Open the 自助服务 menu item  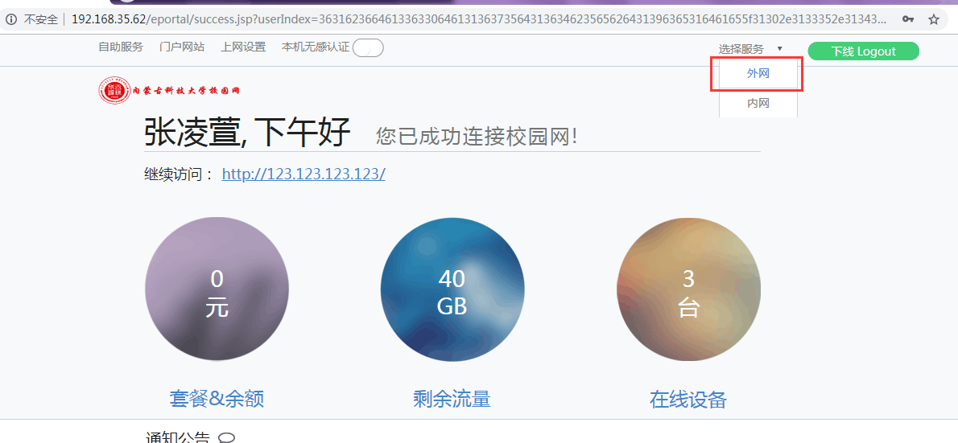click(121, 47)
